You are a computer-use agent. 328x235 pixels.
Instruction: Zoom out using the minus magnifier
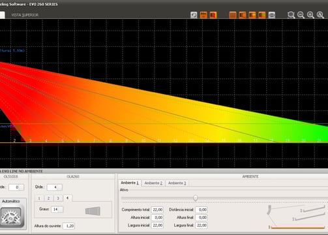coord(301,15)
